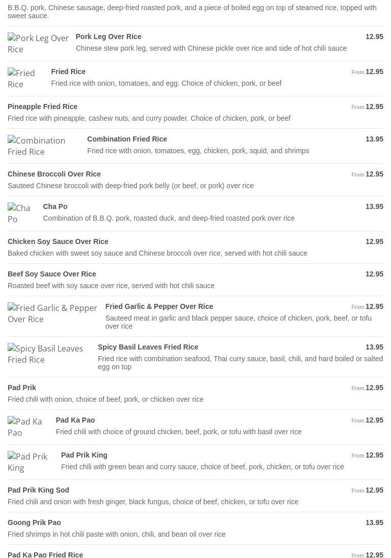Open the Pad Ka Pao image

[x=28, y=427]
